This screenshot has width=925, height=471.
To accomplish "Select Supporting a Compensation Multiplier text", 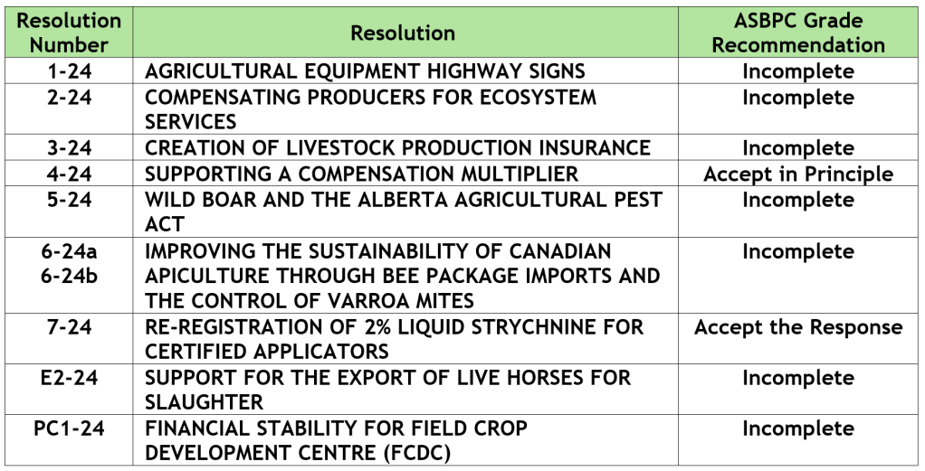I will point(361,174).
